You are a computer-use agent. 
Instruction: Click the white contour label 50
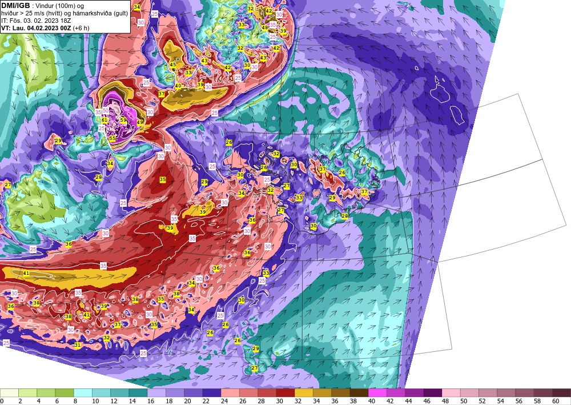106,111
